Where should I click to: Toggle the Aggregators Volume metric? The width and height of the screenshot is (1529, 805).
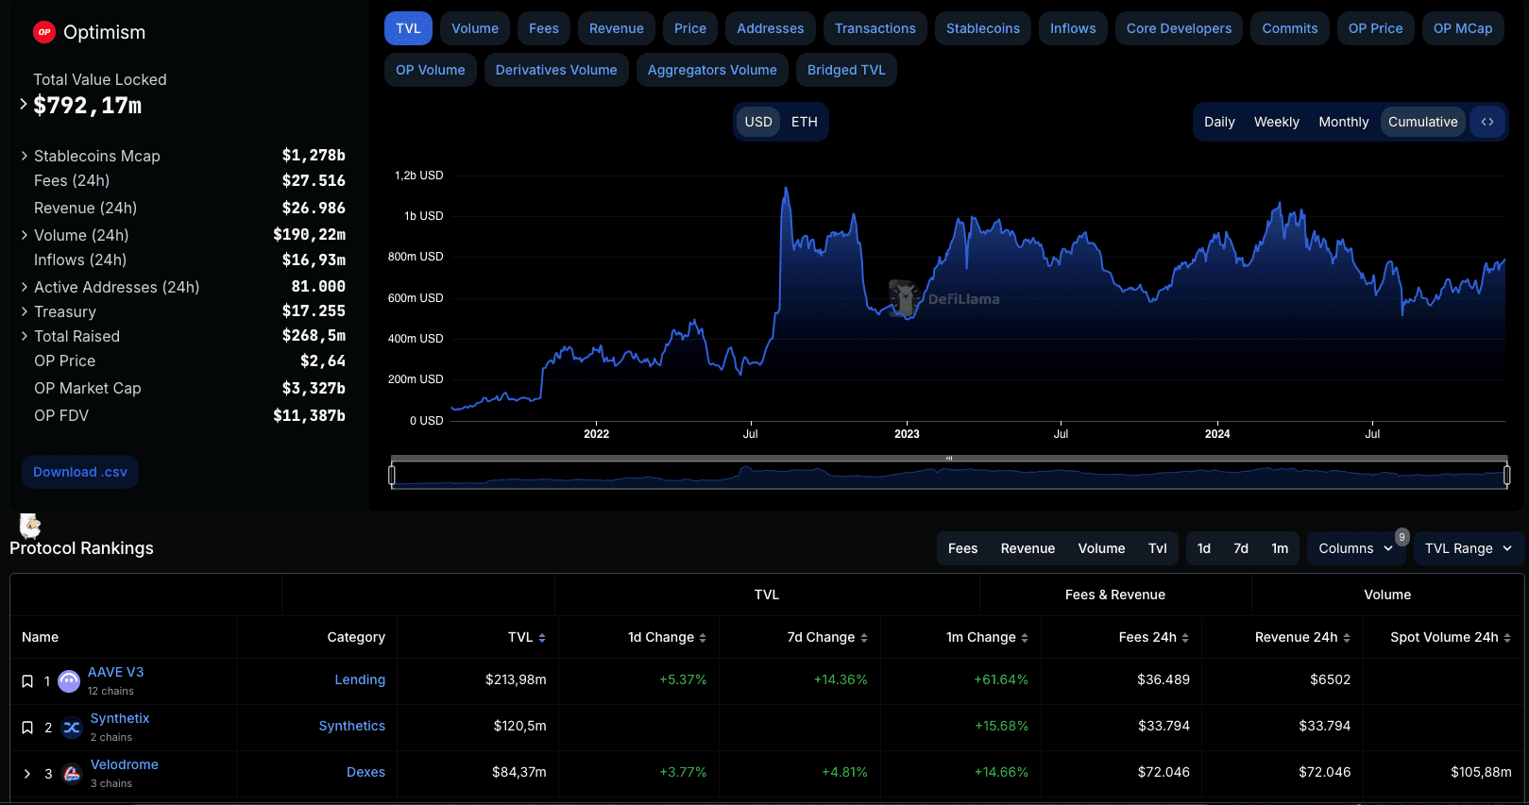pyautogui.click(x=712, y=70)
